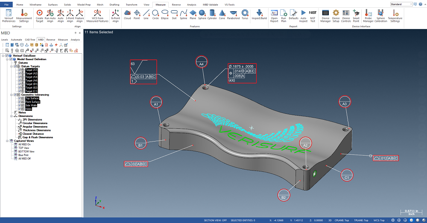Collapse the Captured Views node

tap(8, 141)
